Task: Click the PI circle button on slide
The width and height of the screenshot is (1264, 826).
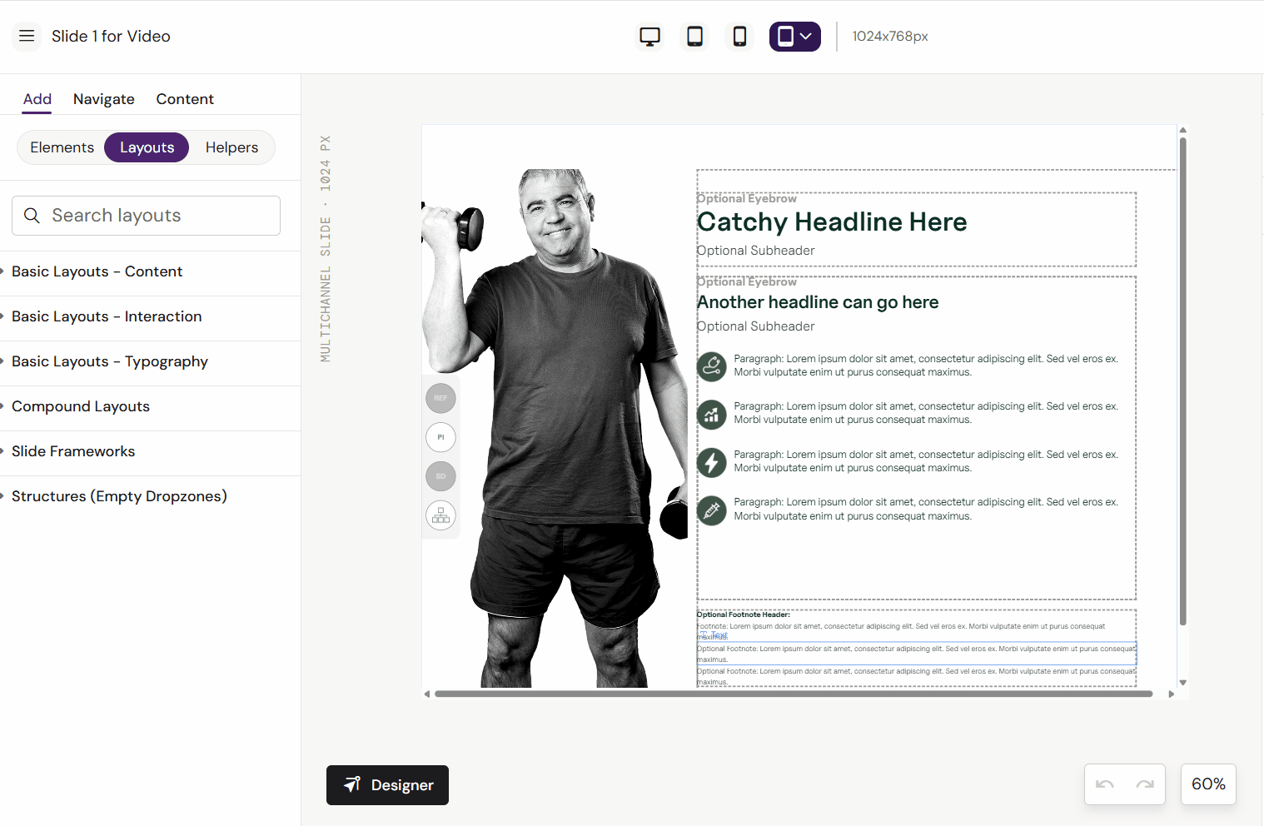Action: click(x=440, y=437)
